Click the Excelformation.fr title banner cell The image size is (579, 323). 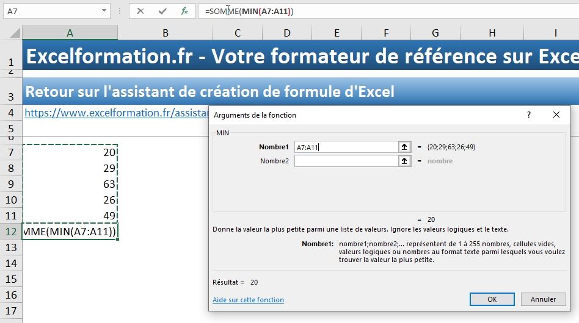pos(300,55)
